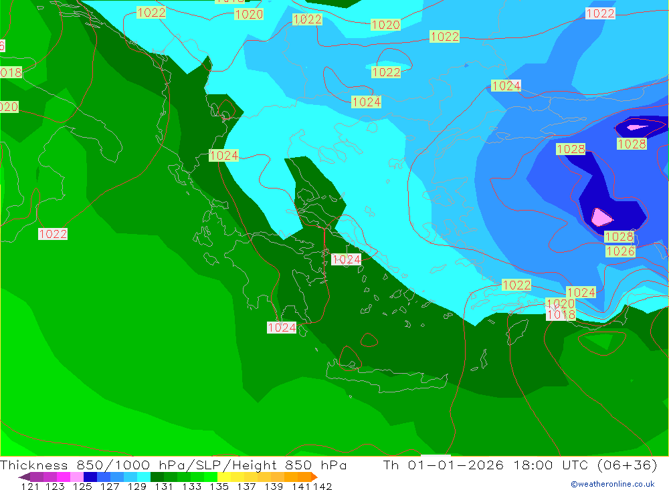
Task: Select the 1018 label beneath the 1020 label
Action: pos(561,315)
